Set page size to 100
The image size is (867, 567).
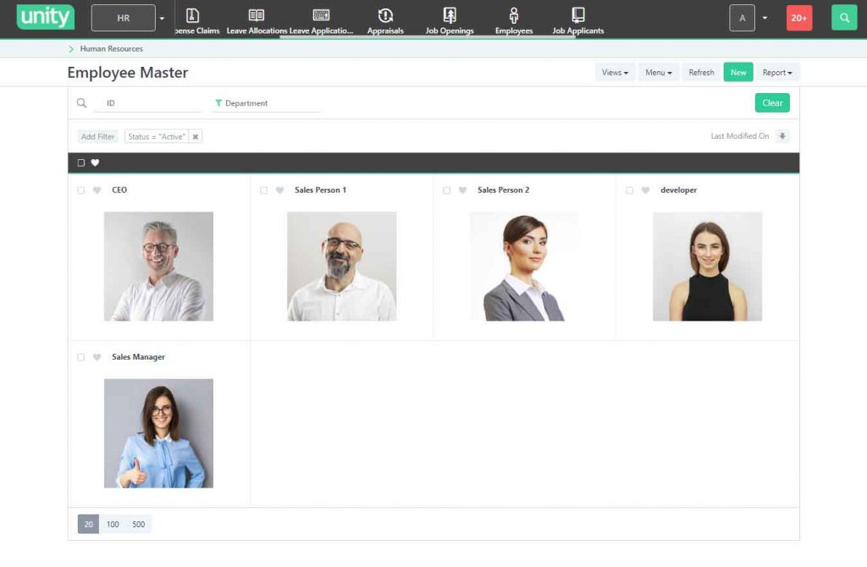[x=113, y=524]
